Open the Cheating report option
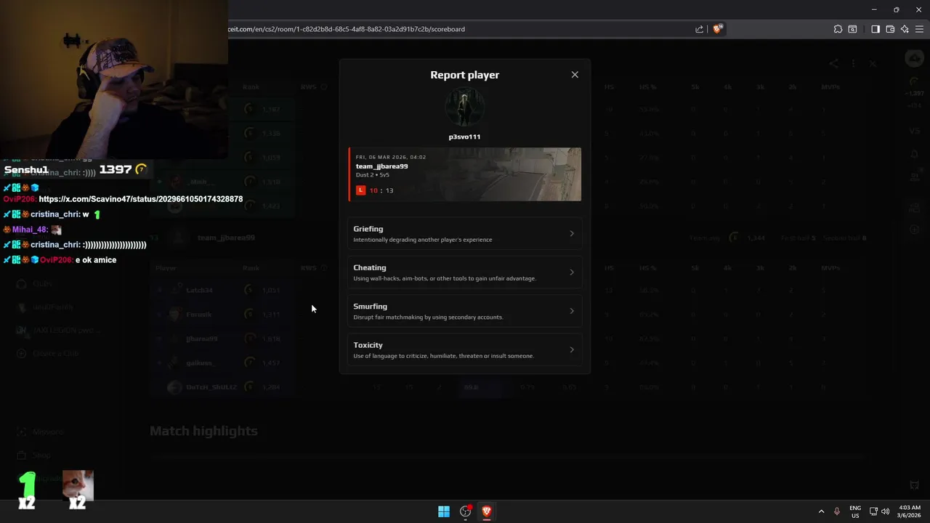The image size is (930, 523). (x=465, y=272)
